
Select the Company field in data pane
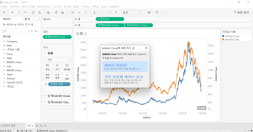point(12,41)
